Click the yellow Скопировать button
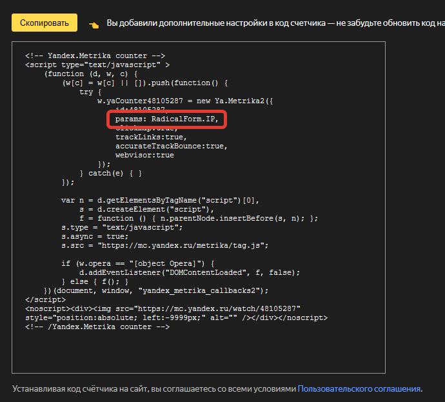 (x=44, y=23)
